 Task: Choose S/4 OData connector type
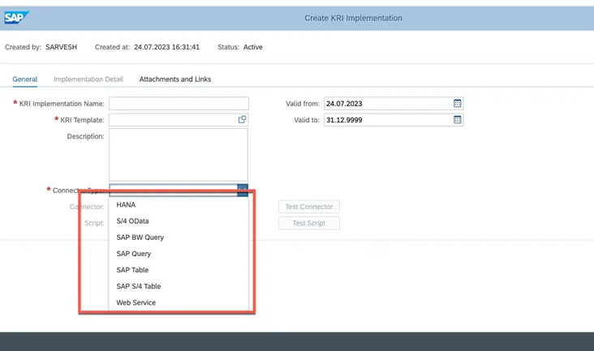pyautogui.click(x=132, y=221)
